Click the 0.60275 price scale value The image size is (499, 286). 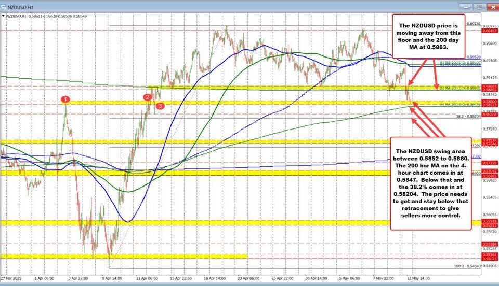[490, 26]
